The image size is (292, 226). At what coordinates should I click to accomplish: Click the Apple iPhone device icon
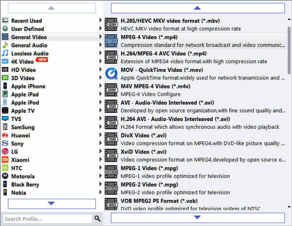pos(5,86)
